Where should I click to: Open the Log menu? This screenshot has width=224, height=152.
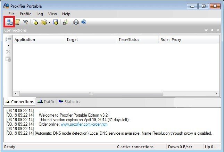(40, 14)
